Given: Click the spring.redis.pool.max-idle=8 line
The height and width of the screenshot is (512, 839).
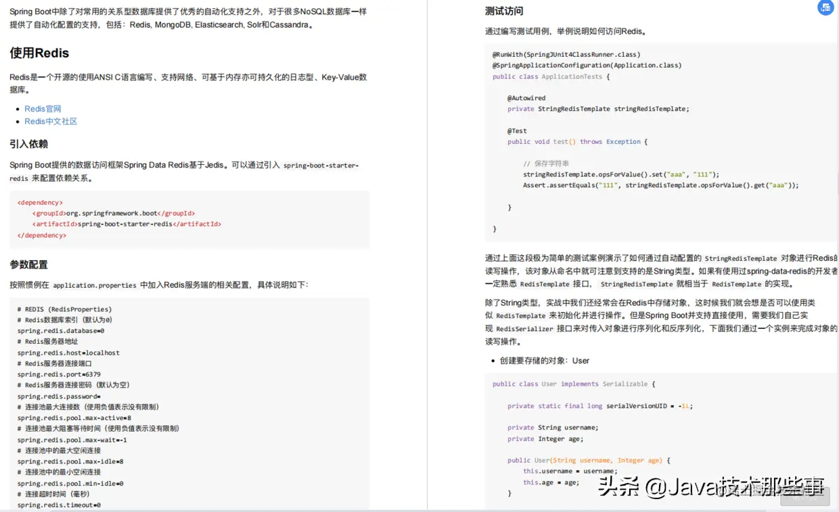Looking at the screenshot, I should point(70,461).
